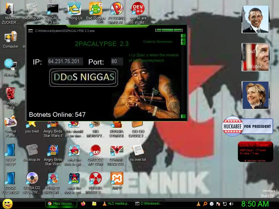Open the Dev-C++ 'you all are too stupid' icon
Image resolution: width=279 pixels, height=209 pixels.
click(x=138, y=13)
